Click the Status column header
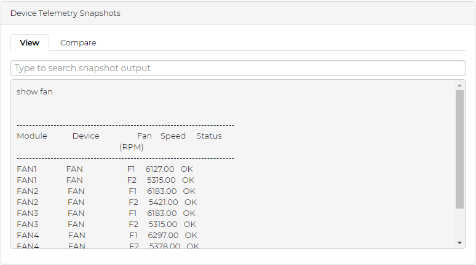The height and width of the screenshot is (265, 476). tap(209, 136)
